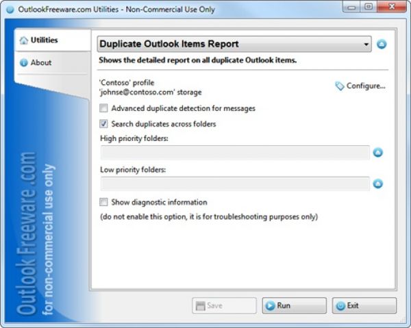Image resolution: width=411 pixels, height=328 pixels.
Task: Minimize the Utilities window
Action: coord(351,7)
